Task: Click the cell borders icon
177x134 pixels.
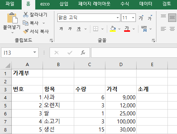Action: (x=95, y=29)
